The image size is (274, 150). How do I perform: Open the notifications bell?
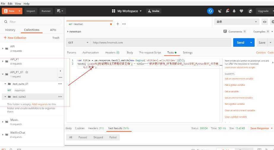234,11
